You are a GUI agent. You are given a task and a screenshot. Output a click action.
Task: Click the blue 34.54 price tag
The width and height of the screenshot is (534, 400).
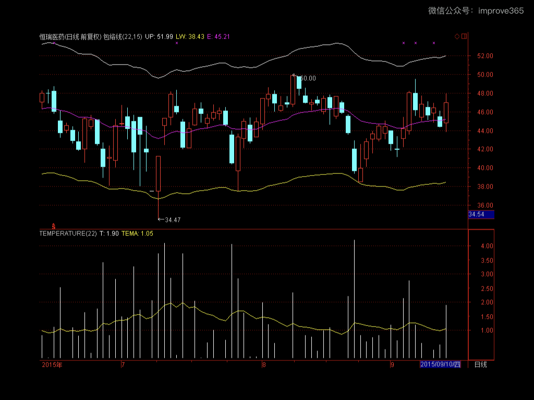click(480, 215)
